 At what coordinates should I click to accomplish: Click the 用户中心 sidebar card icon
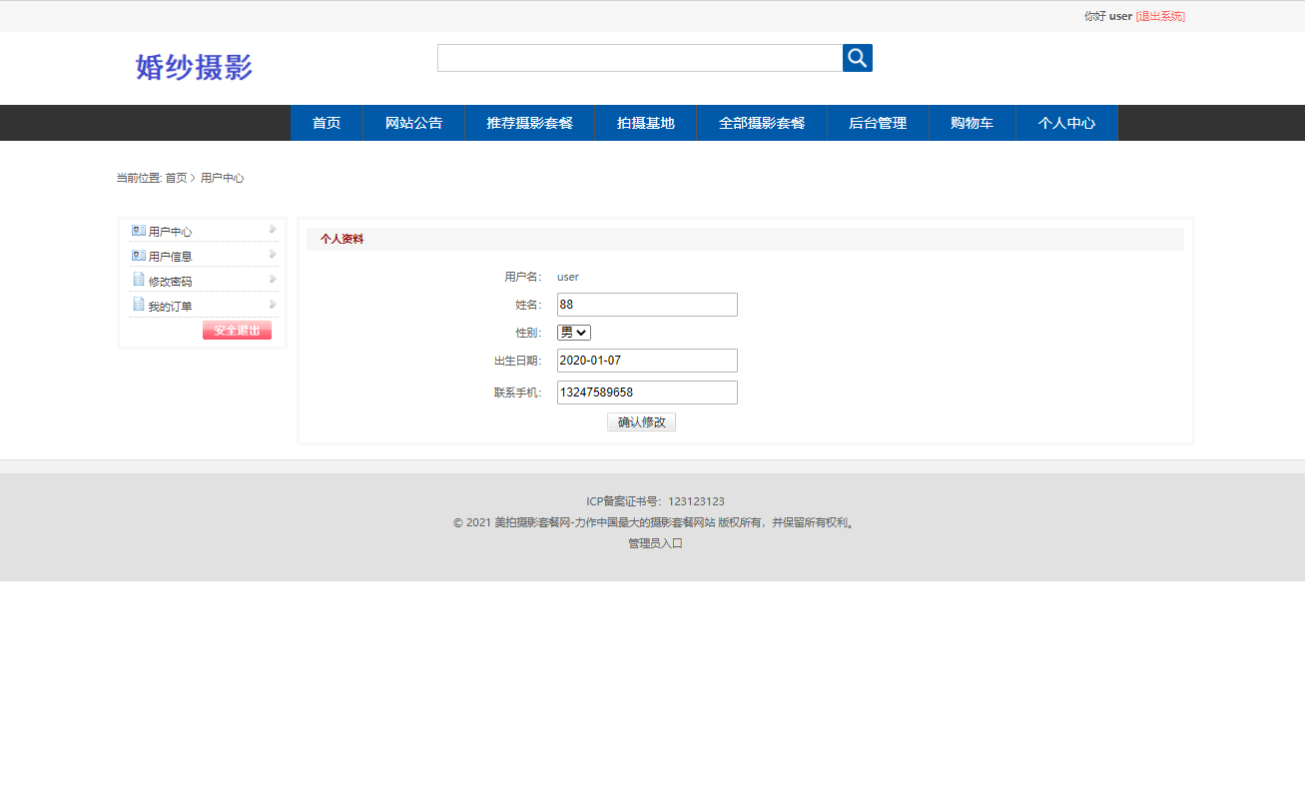tap(139, 231)
